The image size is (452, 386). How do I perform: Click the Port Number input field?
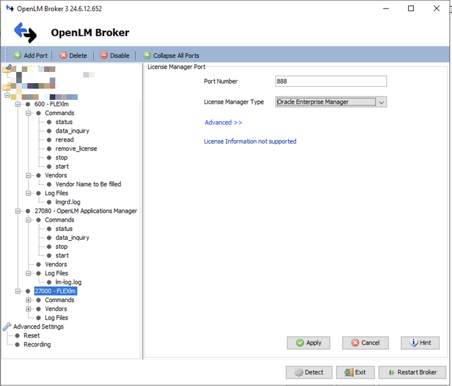pos(331,81)
